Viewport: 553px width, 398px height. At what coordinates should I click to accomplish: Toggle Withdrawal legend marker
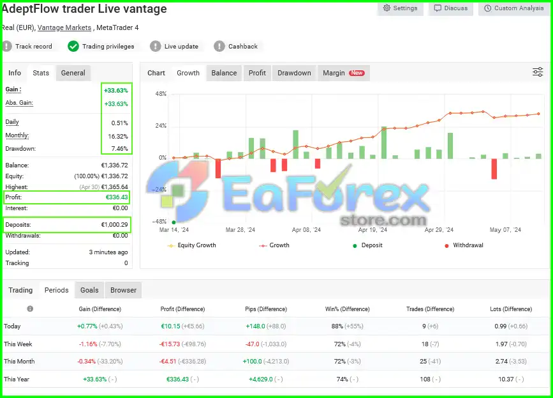[x=464, y=245]
